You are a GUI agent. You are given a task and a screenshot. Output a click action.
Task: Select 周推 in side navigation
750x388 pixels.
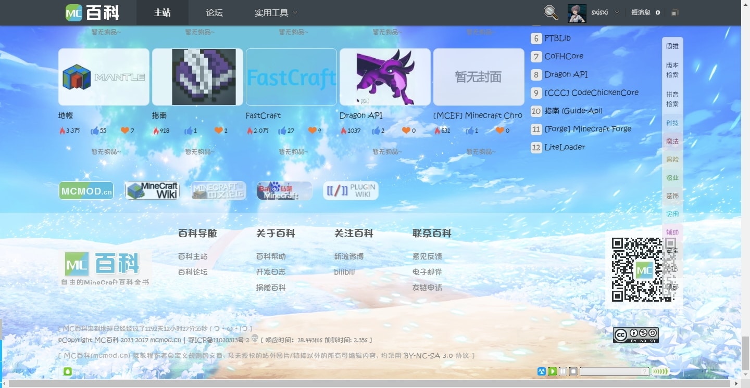tap(672, 46)
